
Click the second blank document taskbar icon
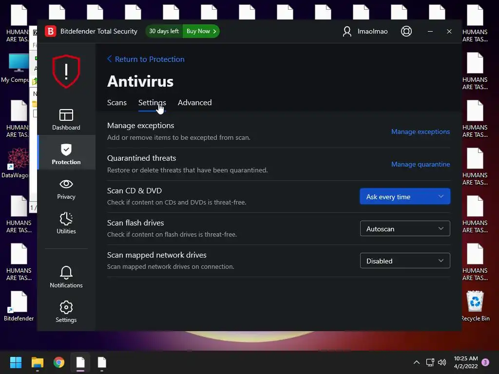click(x=102, y=362)
